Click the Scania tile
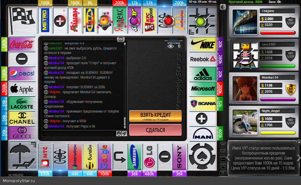The image size is (301, 185). [203, 103]
